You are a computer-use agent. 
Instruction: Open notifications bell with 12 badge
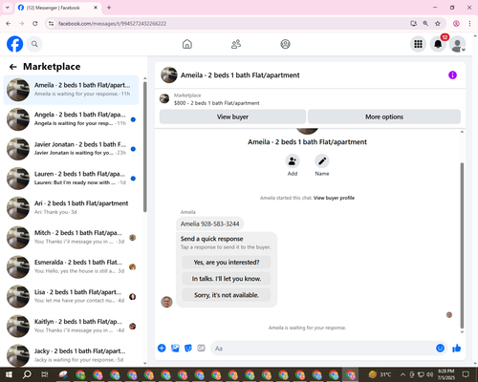[x=438, y=44]
